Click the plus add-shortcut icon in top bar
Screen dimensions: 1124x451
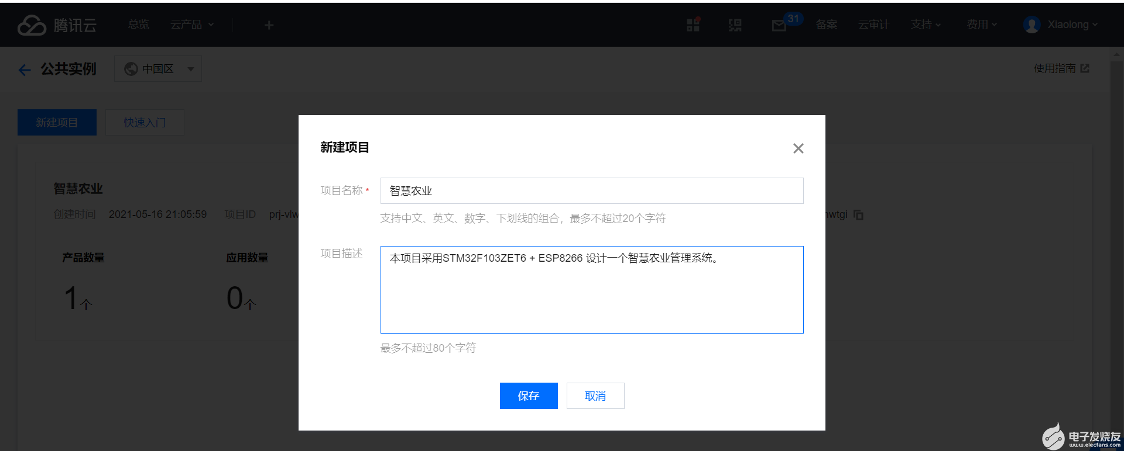[269, 25]
